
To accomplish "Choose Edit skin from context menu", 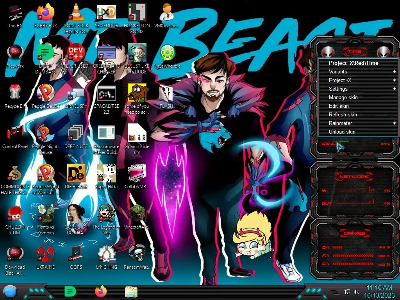I will (358, 106).
